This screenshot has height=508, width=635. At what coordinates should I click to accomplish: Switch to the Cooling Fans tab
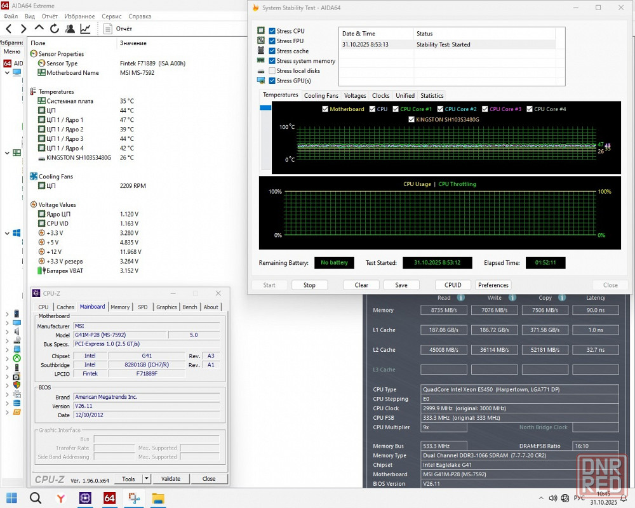click(x=321, y=96)
